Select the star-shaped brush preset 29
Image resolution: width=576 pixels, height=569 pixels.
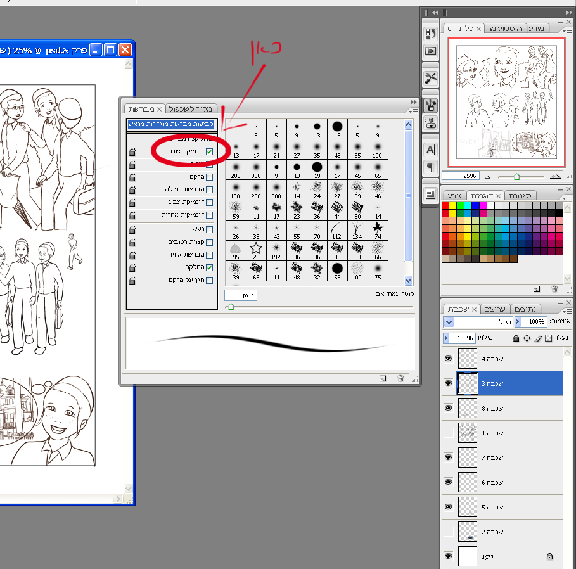point(256,251)
